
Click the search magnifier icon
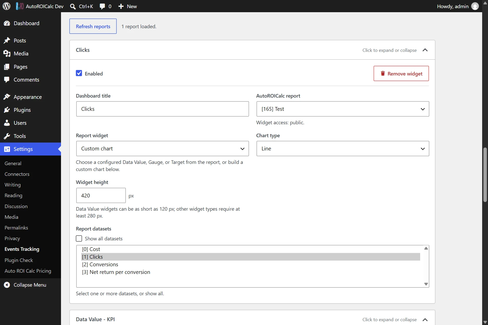(x=73, y=6)
